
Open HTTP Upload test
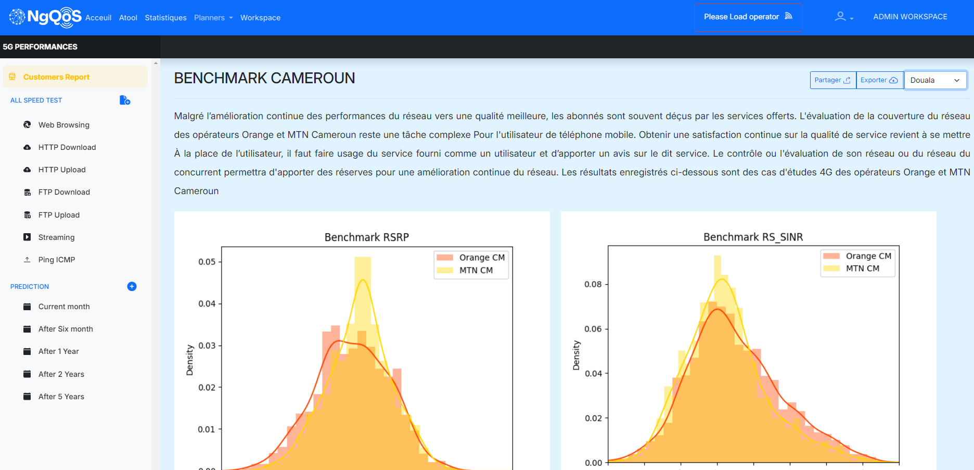(62, 170)
